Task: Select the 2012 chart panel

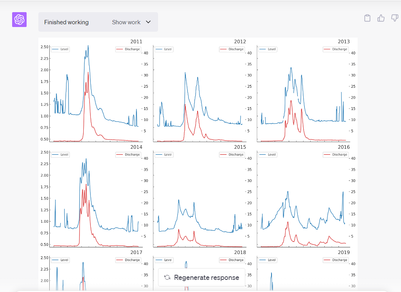Action: pos(199,94)
